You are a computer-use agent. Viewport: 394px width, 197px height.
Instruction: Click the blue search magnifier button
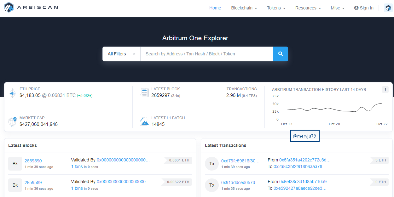point(281,54)
